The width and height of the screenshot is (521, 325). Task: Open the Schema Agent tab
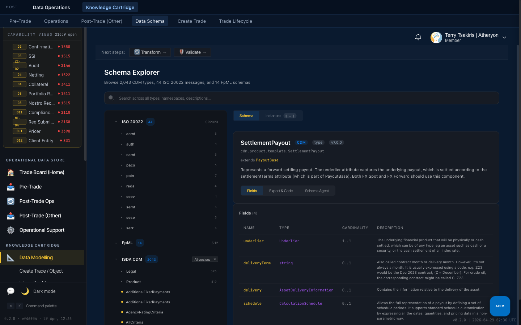tap(317, 191)
